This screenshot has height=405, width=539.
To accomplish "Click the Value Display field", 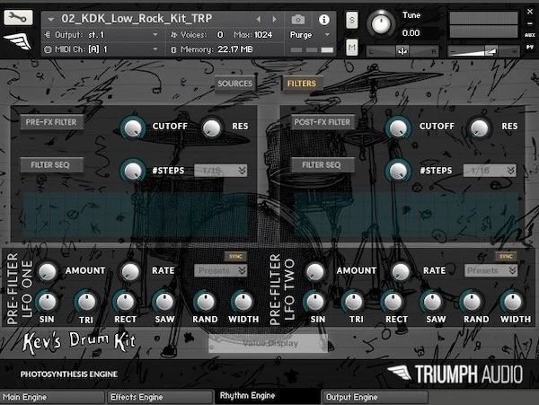I will (268, 343).
